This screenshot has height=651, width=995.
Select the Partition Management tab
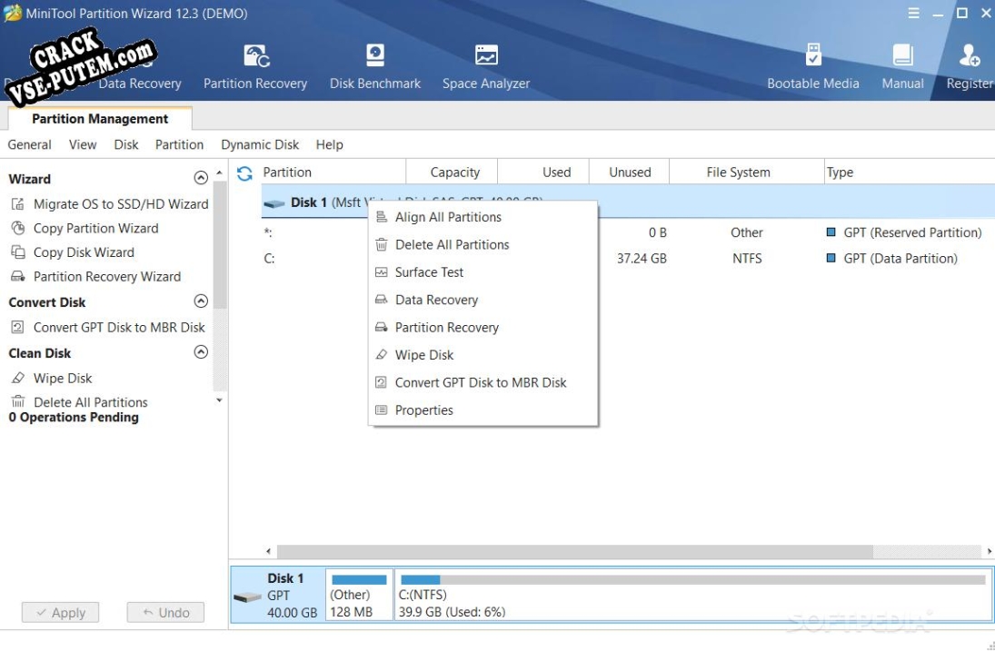100,119
